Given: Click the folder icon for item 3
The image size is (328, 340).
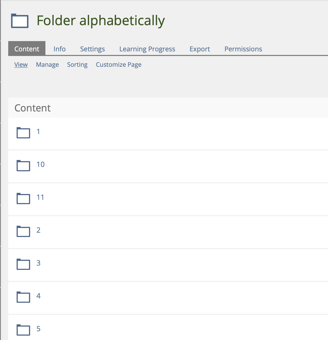Looking at the screenshot, I should pyautogui.click(x=23, y=264).
